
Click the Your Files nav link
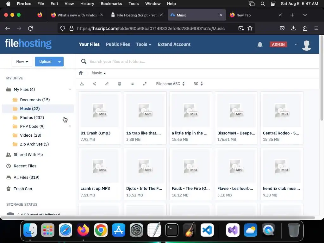tap(89, 44)
